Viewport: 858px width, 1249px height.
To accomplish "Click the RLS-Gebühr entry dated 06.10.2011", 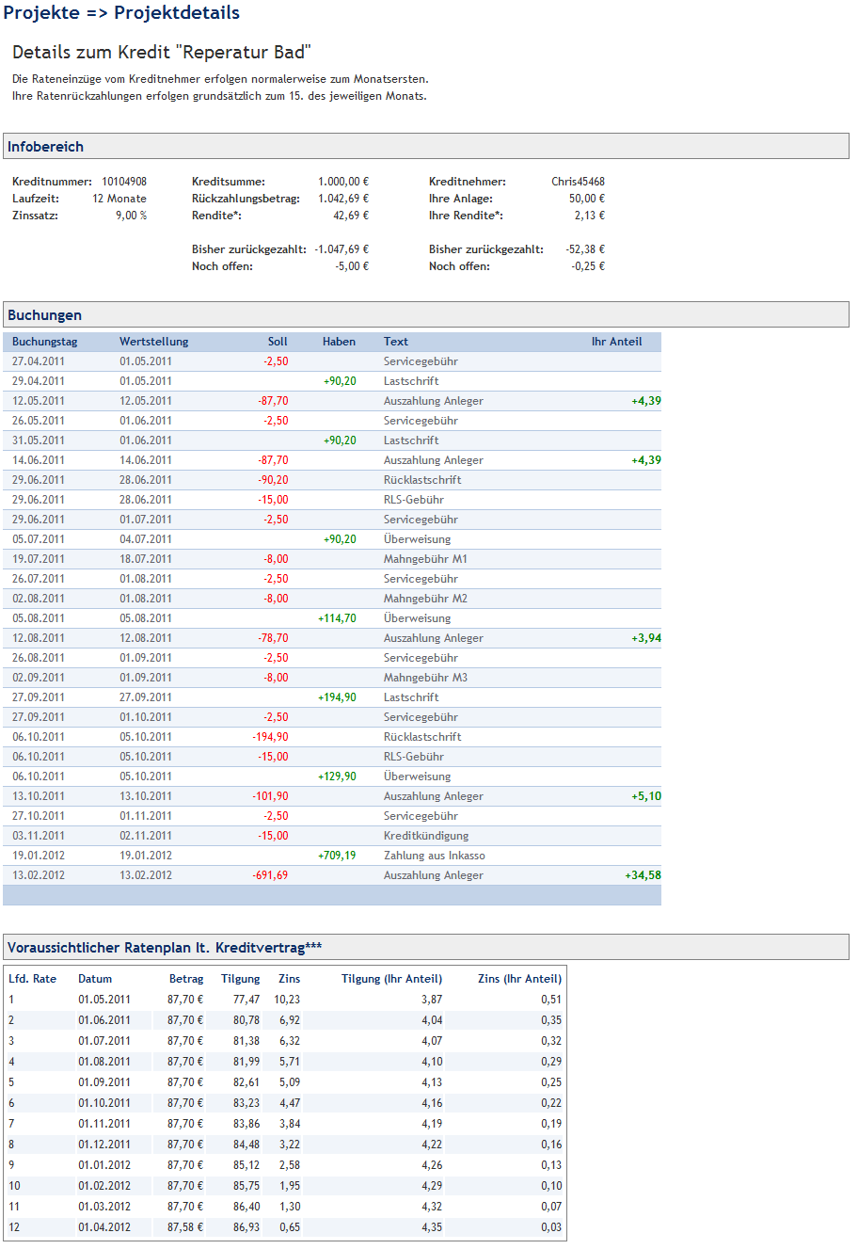I will click(x=414, y=757).
